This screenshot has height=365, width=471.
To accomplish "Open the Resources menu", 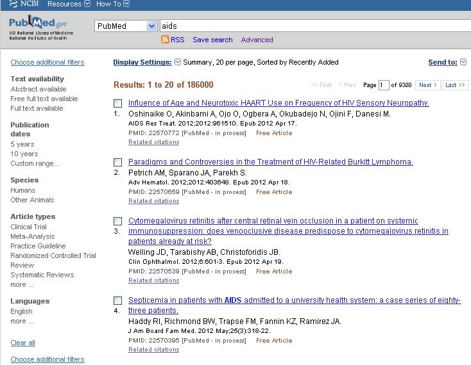I will [69, 4].
